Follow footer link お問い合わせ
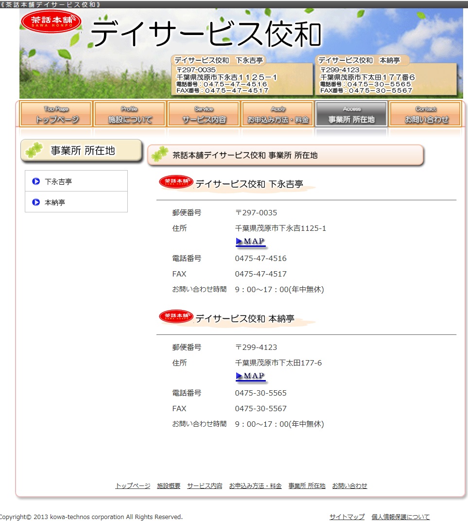This screenshot has width=468, height=521. [350, 486]
